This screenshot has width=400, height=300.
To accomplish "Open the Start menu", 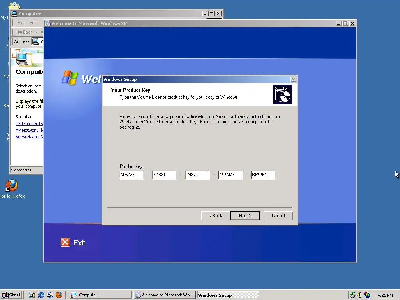I will pos(11,295).
